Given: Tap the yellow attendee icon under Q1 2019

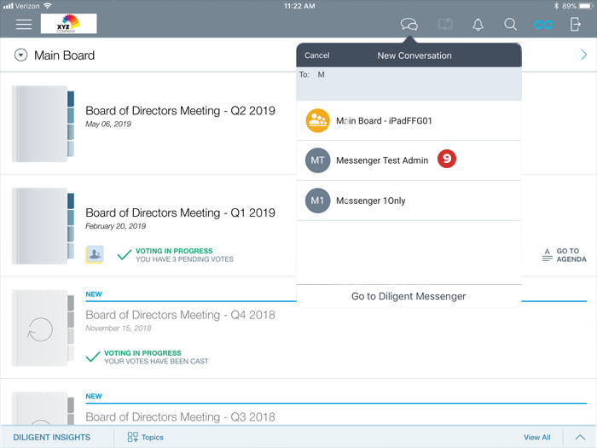Looking at the screenshot, I should 95,254.
